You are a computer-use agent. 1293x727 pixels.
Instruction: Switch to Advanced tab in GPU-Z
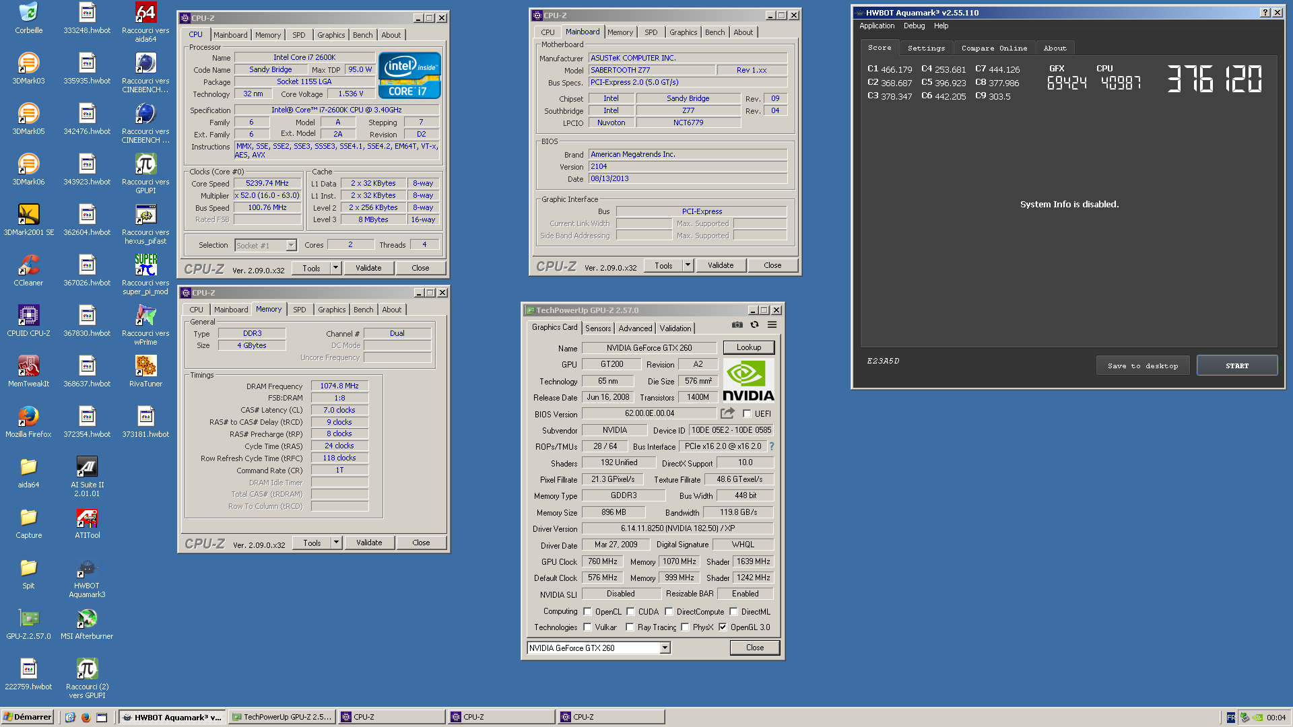pyautogui.click(x=635, y=328)
